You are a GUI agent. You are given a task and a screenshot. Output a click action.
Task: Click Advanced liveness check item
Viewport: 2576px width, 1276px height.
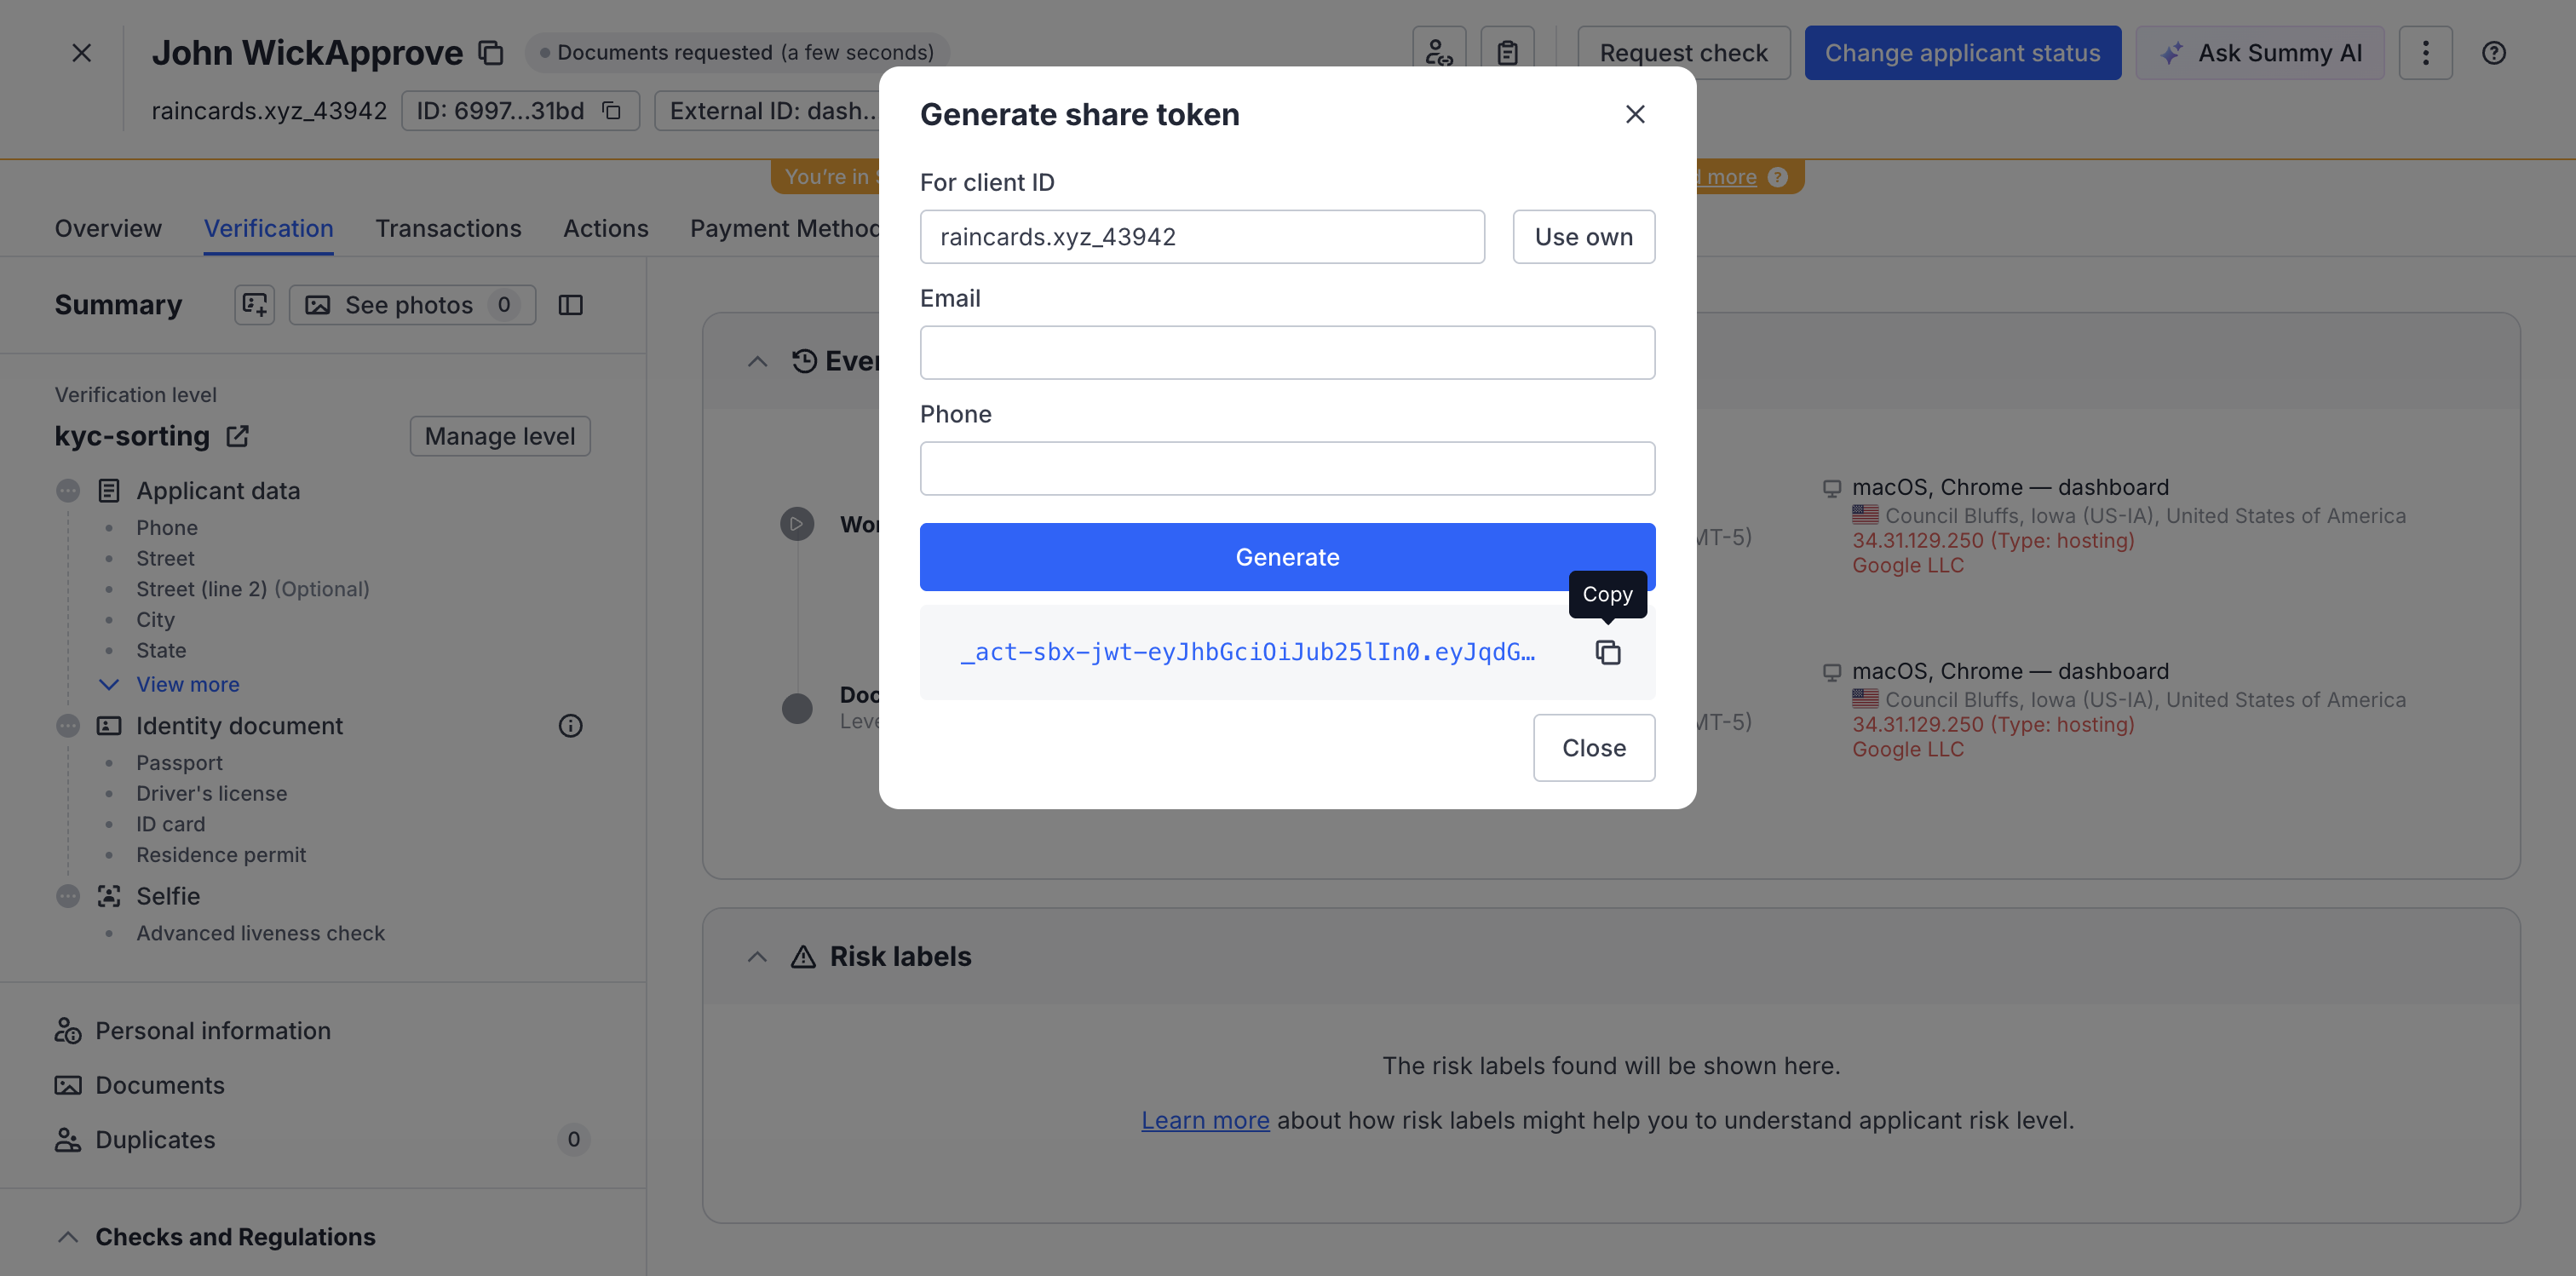[260, 933]
